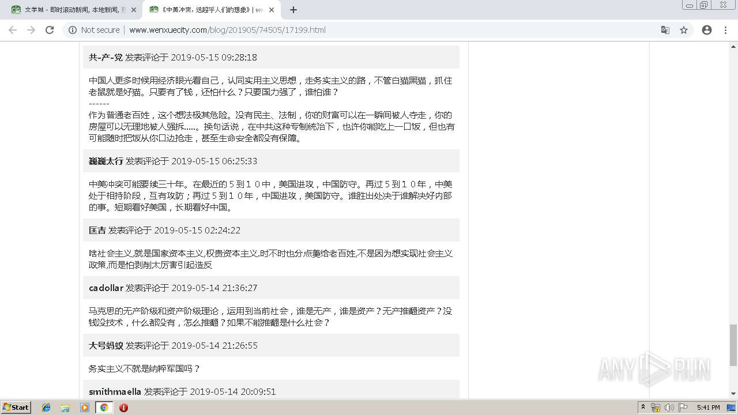Close the 中美冲突 blog tab
738x415 pixels.
click(272, 10)
